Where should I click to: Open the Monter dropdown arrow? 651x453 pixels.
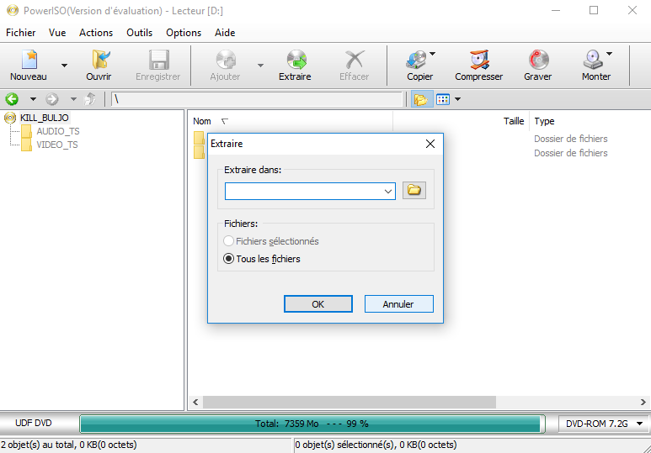[609, 54]
